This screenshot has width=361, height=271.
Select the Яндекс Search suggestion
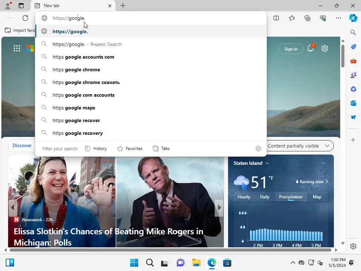[x=151, y=44]
